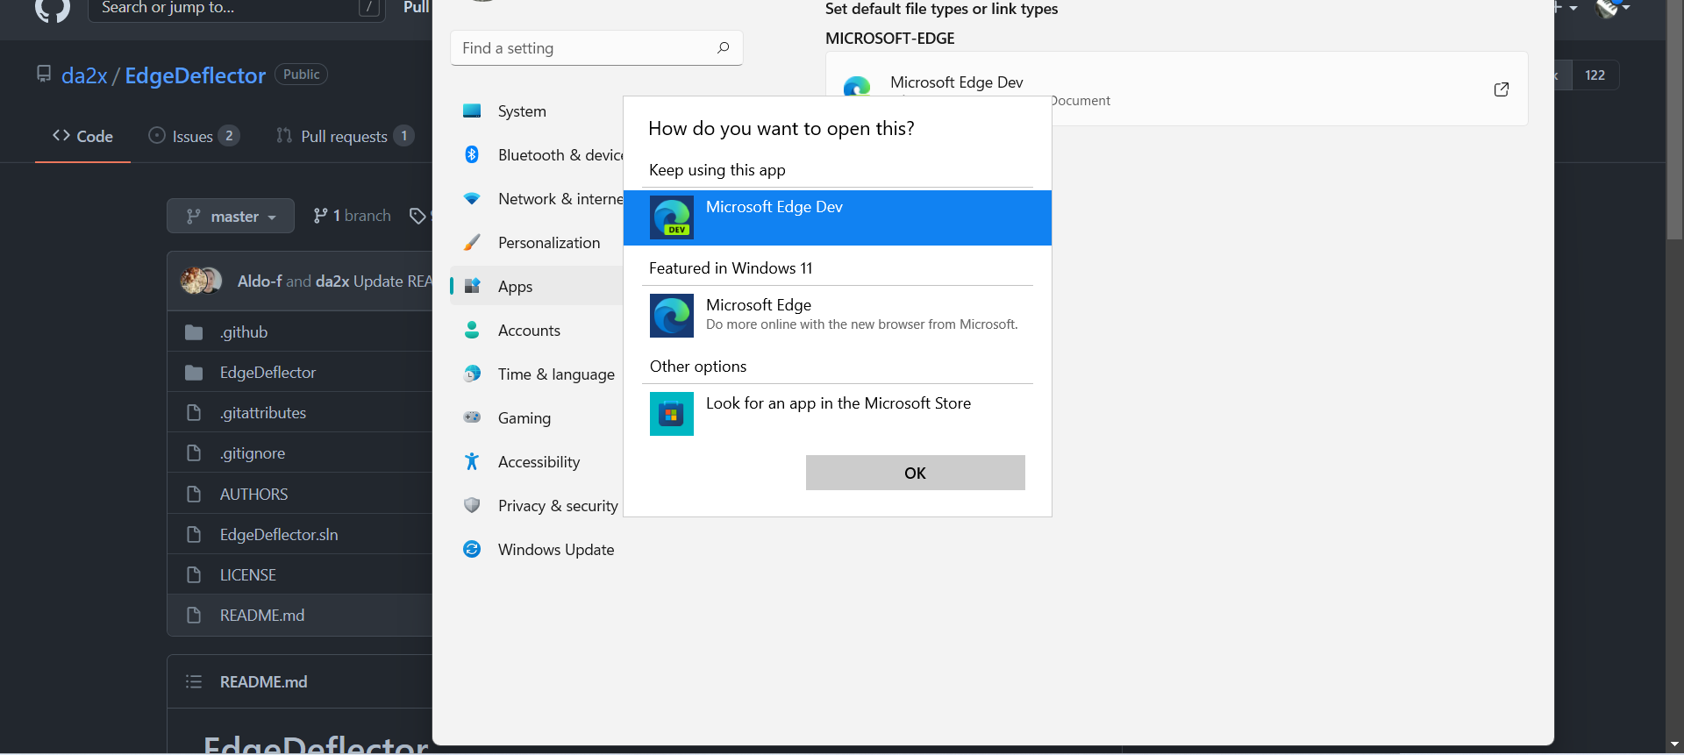Switch to the Pull requests tab

coord(345,136)
